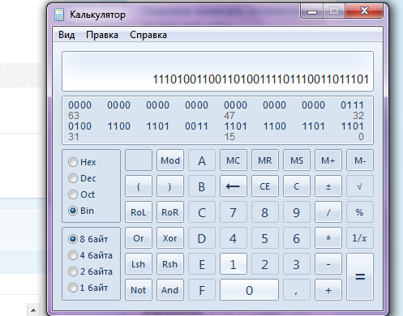Screen dimensions: 403x316
Task: Click the reciprocal 1/x button
Action: (x=360, y=238)
